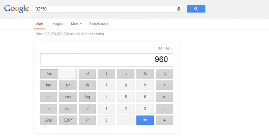
Task: Click the blue magnifying glass search button
Action: [x=196, y=9]
